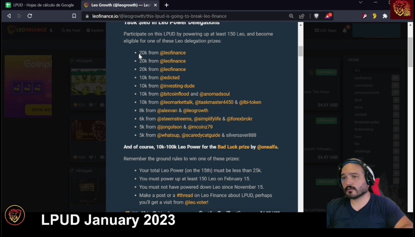Open @bitcoinflood profile link
Screen dimensions: 415x237
[174, 94]
